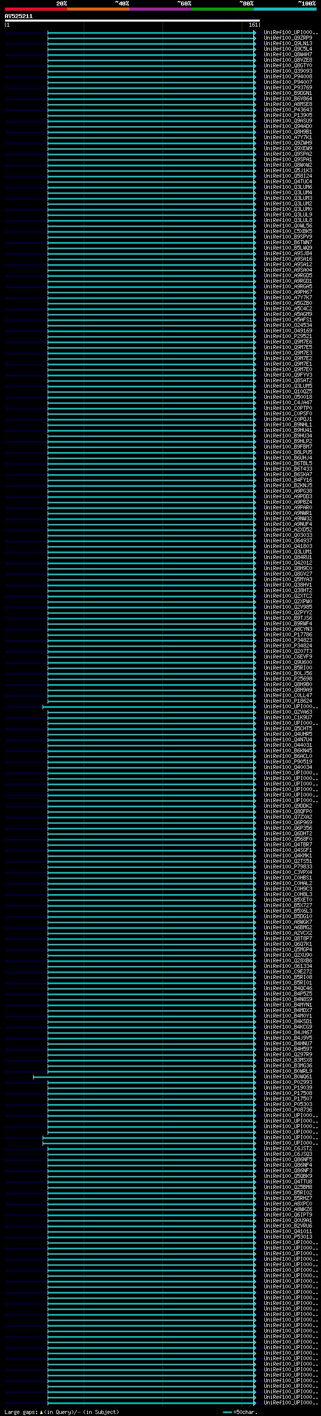Screen dimensions: 321x1416
Task: Open hit UniRef100_Q8GTY0
Action: [x=288, y=65]
